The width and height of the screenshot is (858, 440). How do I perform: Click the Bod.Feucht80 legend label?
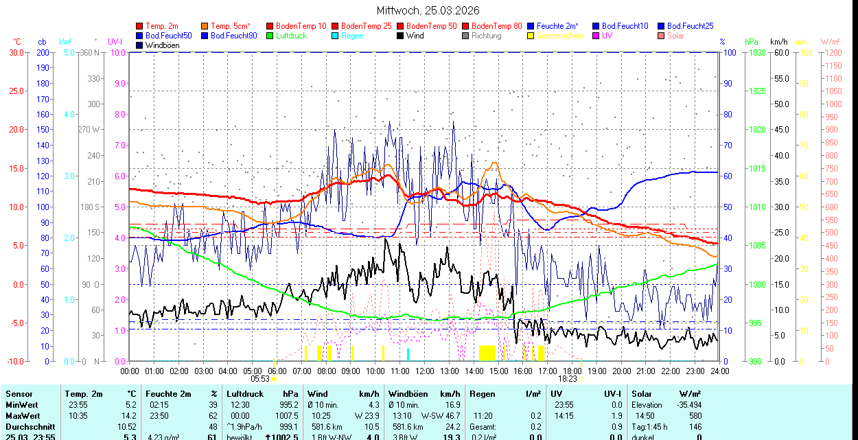point(233,36)
